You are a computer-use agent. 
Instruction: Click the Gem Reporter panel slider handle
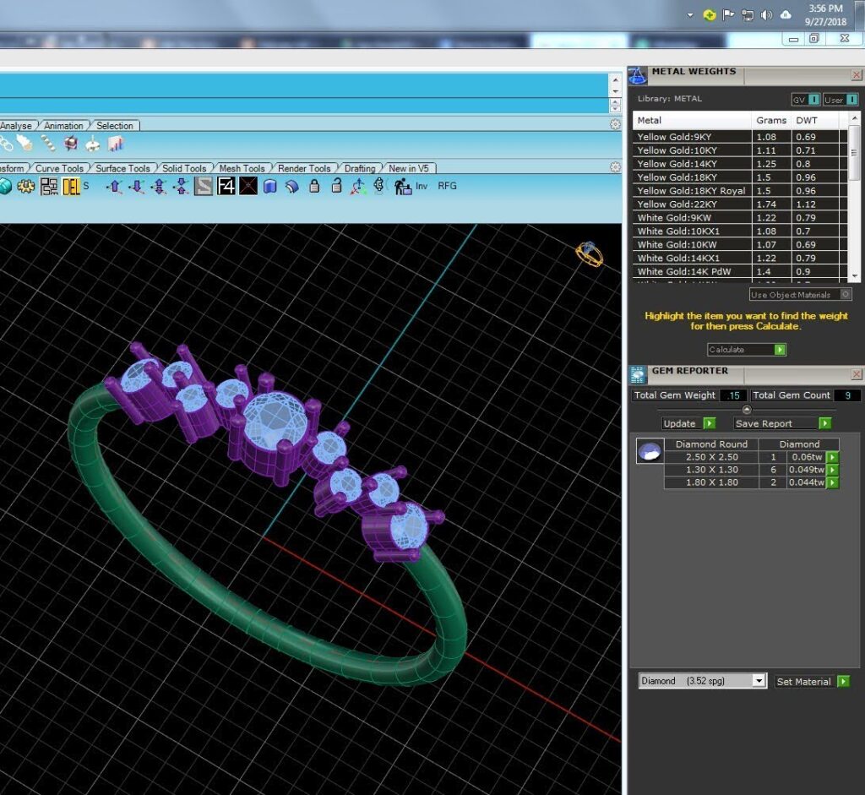coord(747,410)
